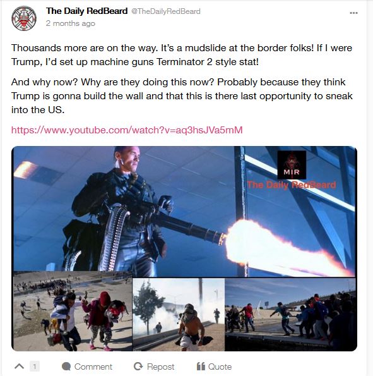
Task: Click the red Daily RedBeard watermark text
Action: point(292,185)
